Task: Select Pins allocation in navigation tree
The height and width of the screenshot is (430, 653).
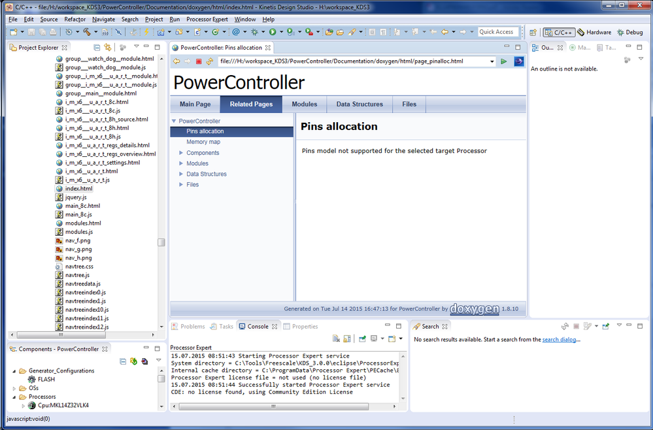Action: pyautogui.click(x=205, y=131)
